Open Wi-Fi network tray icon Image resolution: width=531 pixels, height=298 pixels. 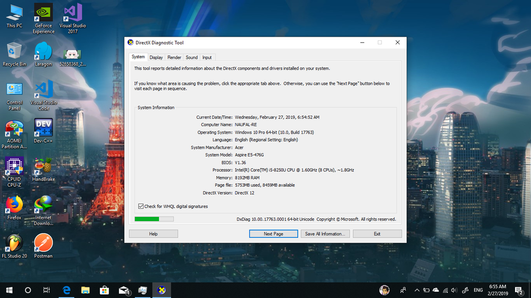tap(445, 290)
